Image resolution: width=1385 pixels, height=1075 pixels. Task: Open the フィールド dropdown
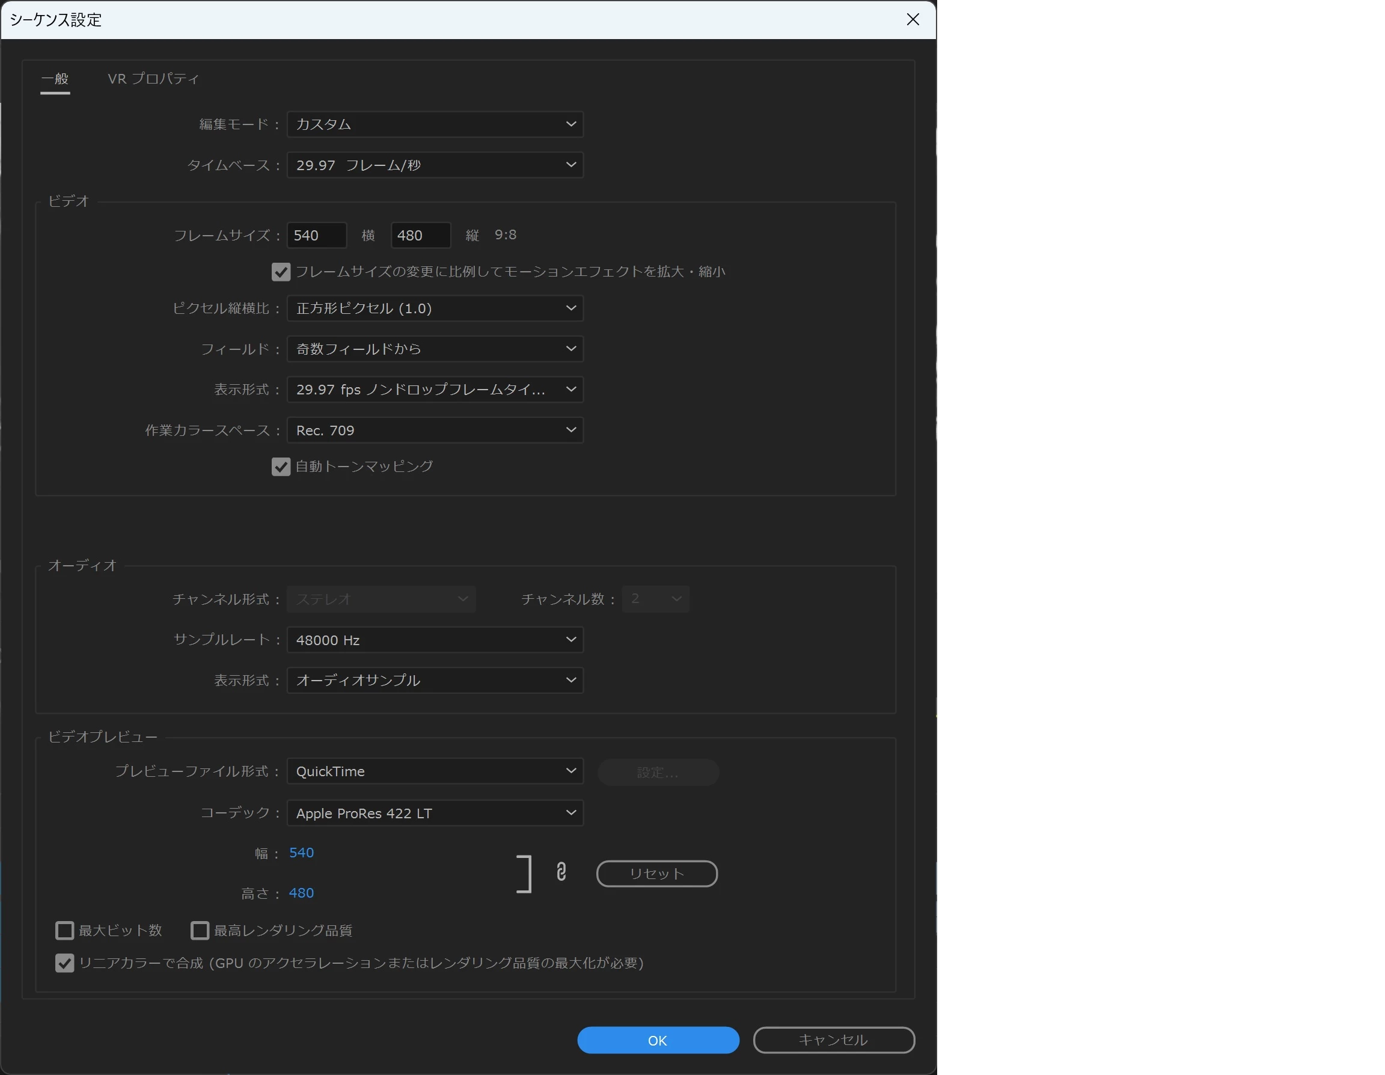pyautogui.click(x=435, y=349)
